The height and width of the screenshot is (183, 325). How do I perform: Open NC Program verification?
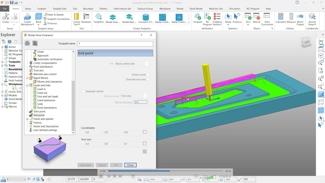pos(207,19)
